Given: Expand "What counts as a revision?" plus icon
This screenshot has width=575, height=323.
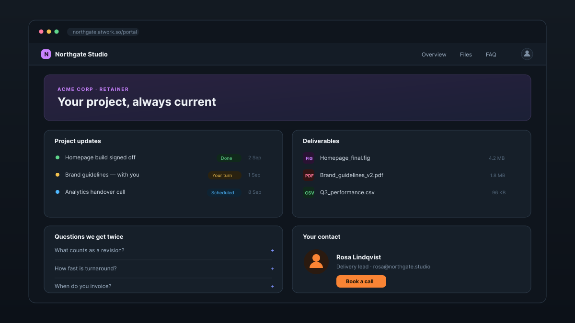Looking at the screenshot, I should coord(273,250).
